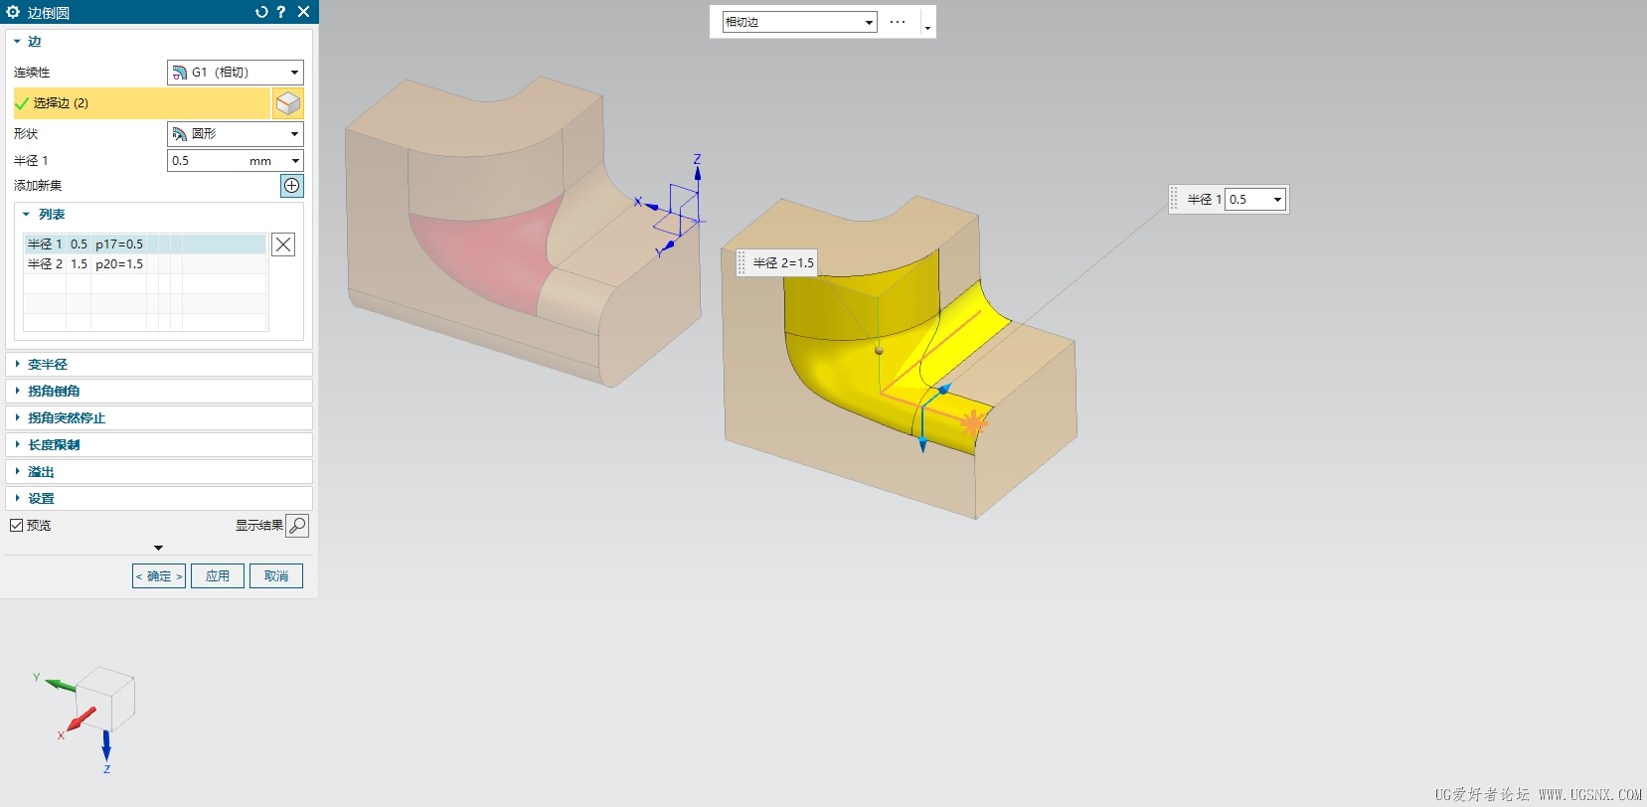The image size is (1647, 807).
Task: Open the help question mark icon
Action: pyautogui.click(x=281, y=12)
